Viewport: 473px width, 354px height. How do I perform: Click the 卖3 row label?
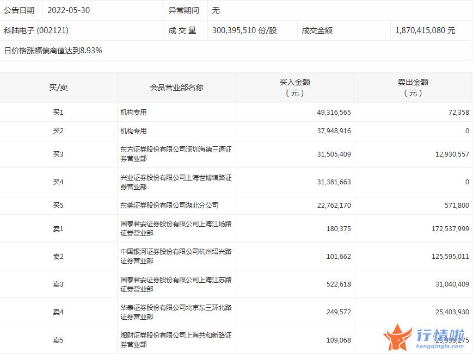58,284
